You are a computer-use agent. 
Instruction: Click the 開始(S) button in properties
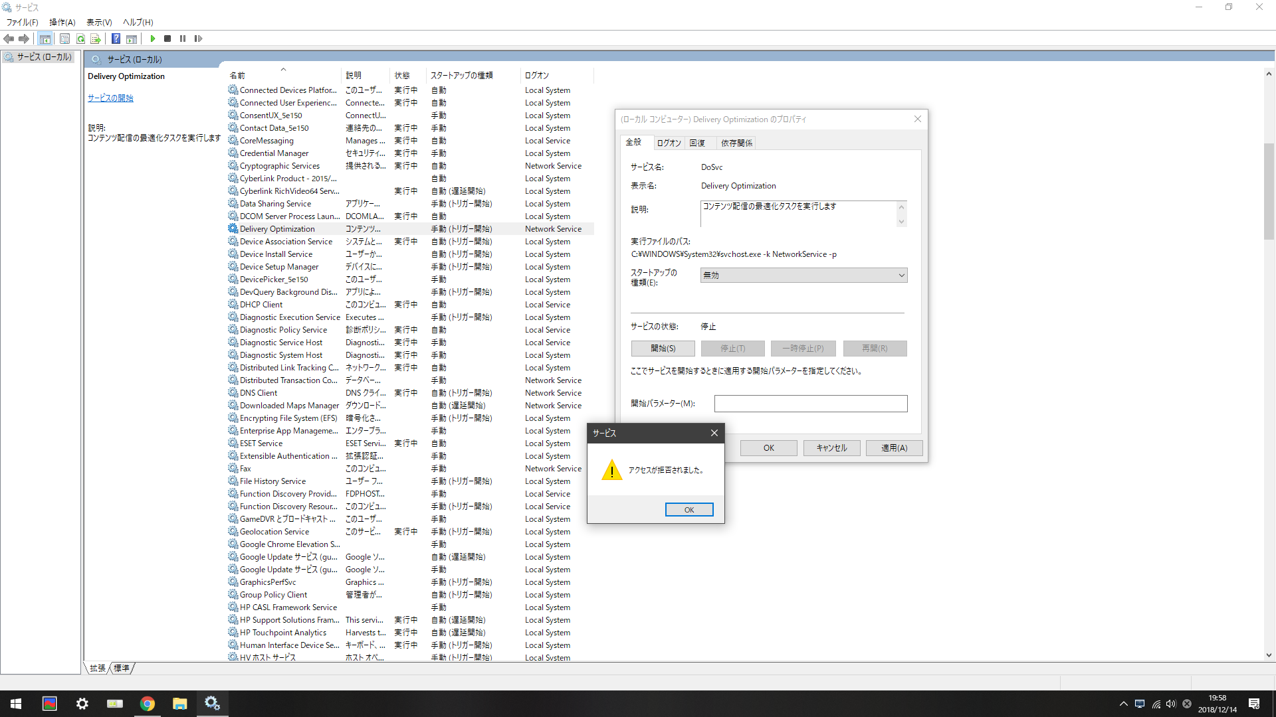coord(663,349)
